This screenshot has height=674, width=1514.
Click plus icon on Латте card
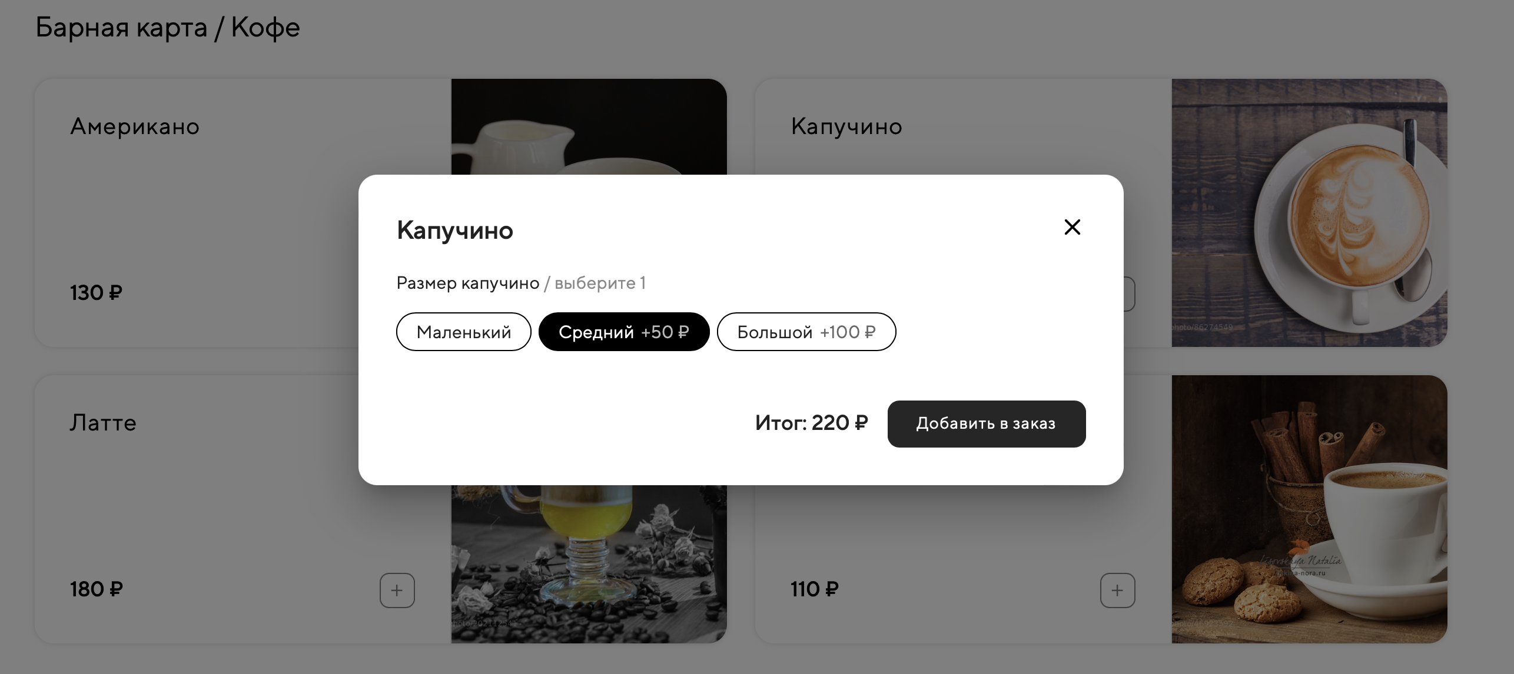(x=397, y=590)
